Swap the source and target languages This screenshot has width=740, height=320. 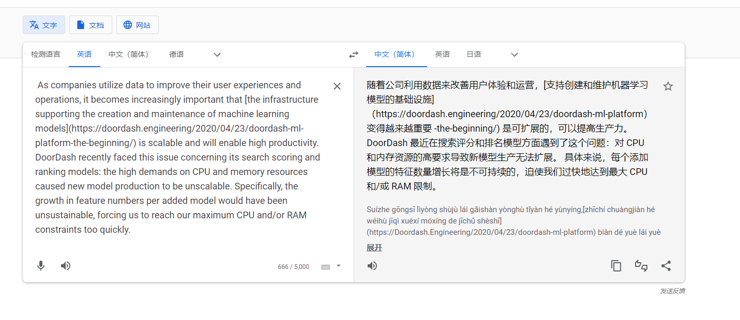click(354, 54)
